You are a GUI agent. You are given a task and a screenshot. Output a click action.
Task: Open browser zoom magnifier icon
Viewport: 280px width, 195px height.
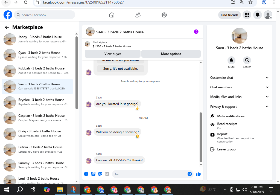(242, 2)
